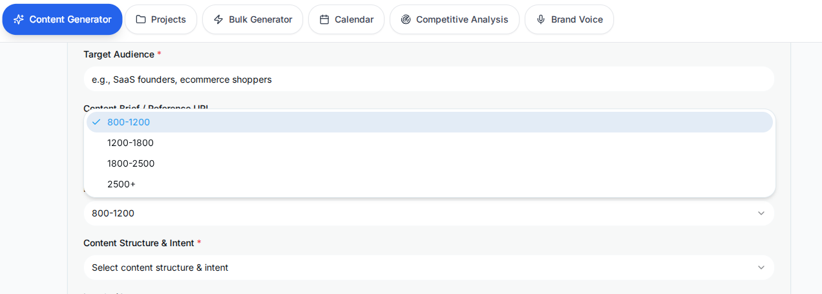Viewport: 822px width, 294px height.
Task: Open the Calendar tab
Action: coord(346,19)
